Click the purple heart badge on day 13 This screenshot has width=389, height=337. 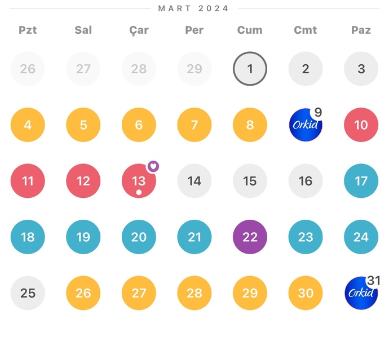point(153,166)
